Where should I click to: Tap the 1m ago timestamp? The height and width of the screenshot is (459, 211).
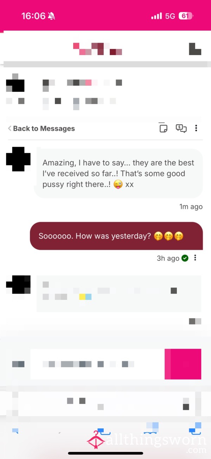[191, 207]
